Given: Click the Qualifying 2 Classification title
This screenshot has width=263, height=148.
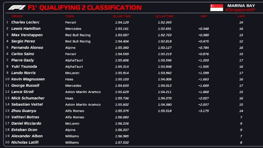Looking at the screenshot, I should coord(90,8).
